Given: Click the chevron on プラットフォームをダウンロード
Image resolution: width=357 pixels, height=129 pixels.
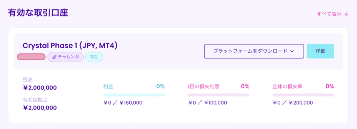Looking at the screenshot, I should coord(293,51).
